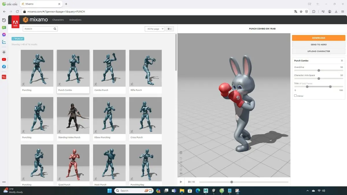The width and height of the screenshot is (347, 195).
Task: Open Zalo in browser sidebar
Action: (4, 42)
